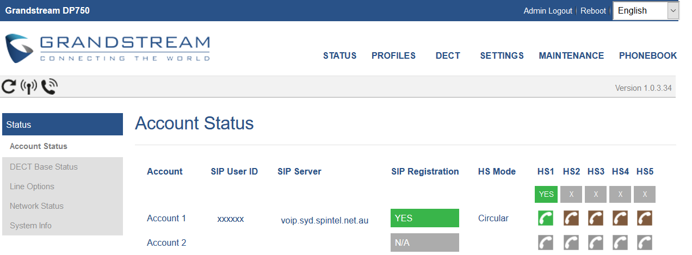
Task: Open the DECT menu
Action: tap(448, 55)
